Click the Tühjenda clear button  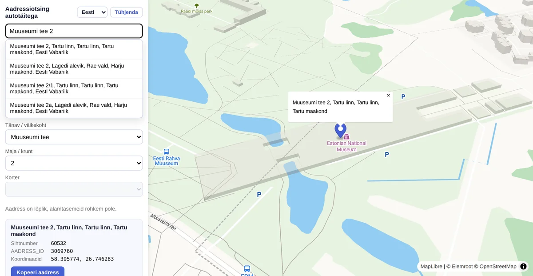click(127, 12)
